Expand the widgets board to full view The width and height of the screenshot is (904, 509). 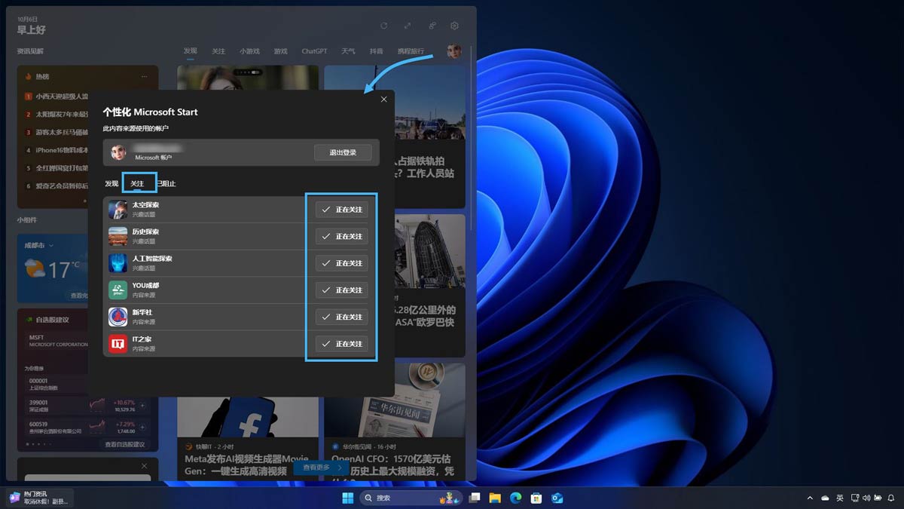(407, 26)
